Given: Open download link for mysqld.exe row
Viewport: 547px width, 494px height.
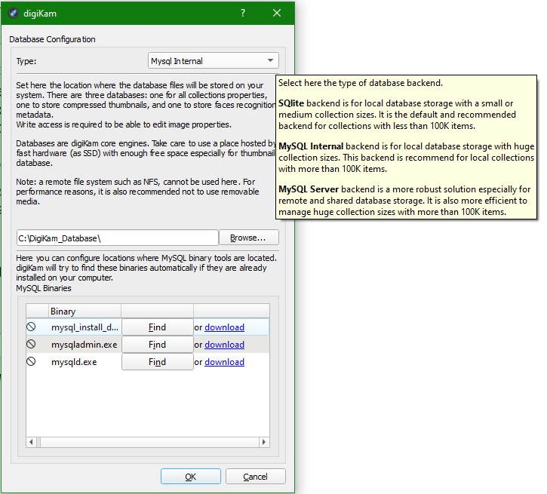Looking at the screenshot, I should pyautogui.click(x=224, y=362).
